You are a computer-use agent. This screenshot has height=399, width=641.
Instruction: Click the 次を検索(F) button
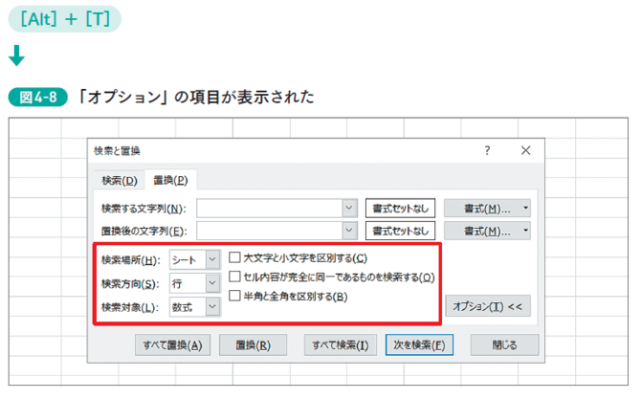[x=419, y=345]
